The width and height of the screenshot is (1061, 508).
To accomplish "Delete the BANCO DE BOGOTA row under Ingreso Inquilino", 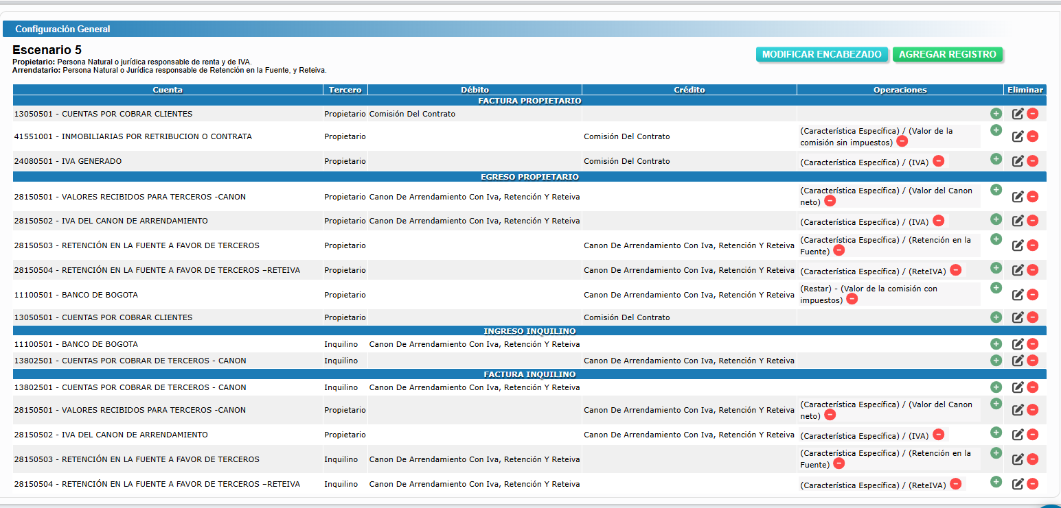I will pyautogui.click(x=1032, y=344).
